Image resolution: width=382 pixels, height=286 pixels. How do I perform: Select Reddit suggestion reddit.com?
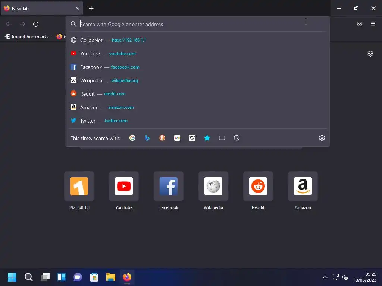coord(197,93)
